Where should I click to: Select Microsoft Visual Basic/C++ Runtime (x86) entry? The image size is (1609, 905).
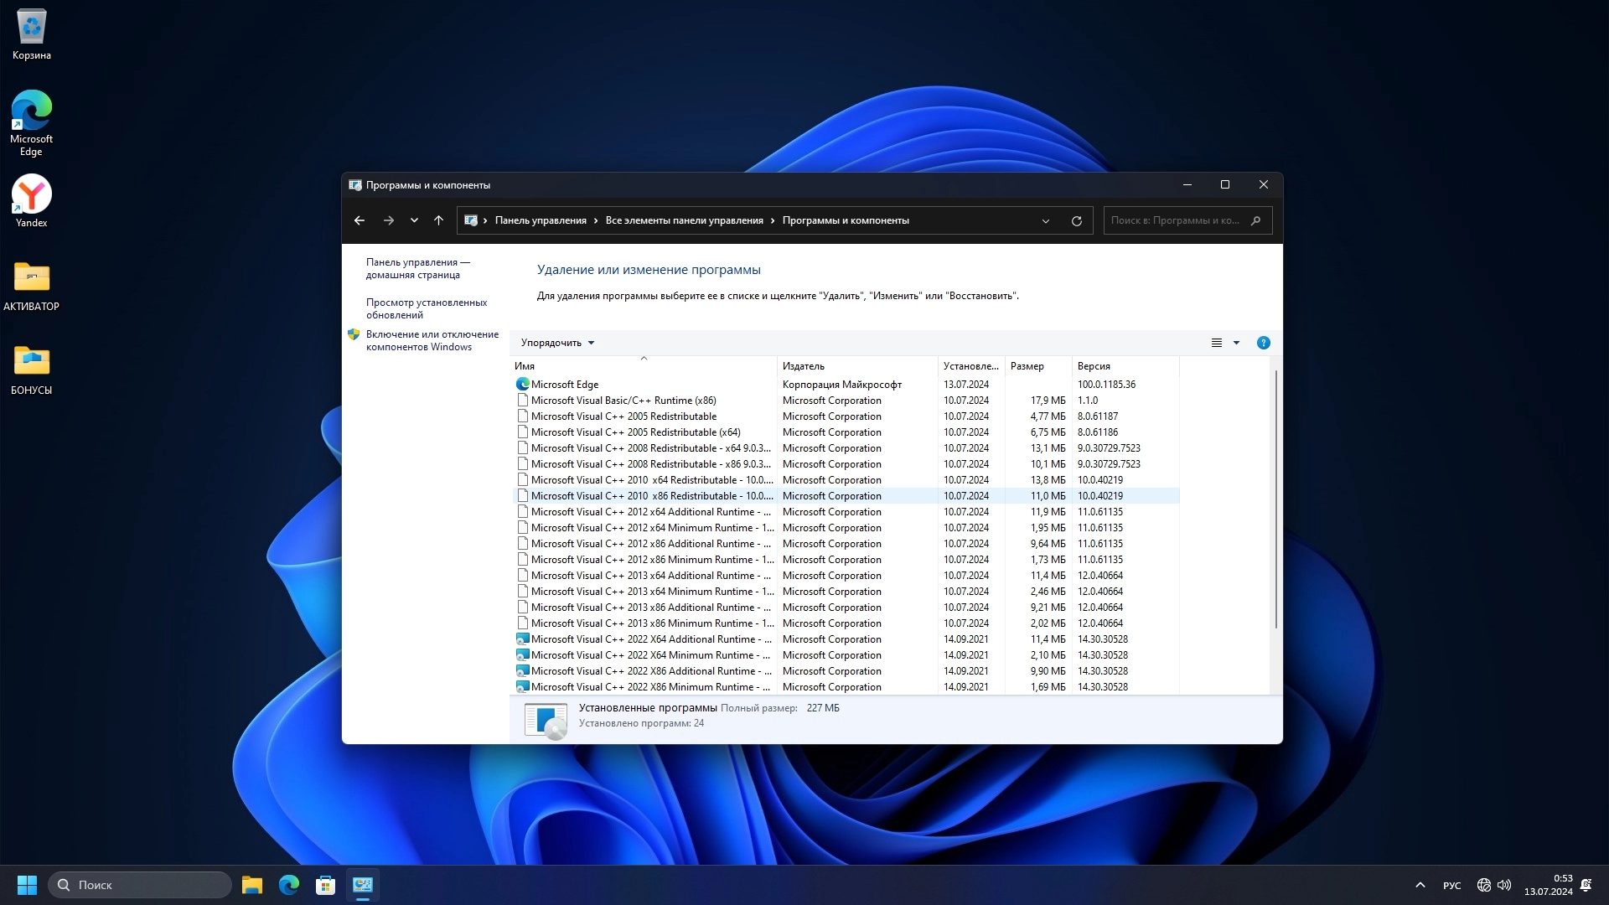click(623, 401)
